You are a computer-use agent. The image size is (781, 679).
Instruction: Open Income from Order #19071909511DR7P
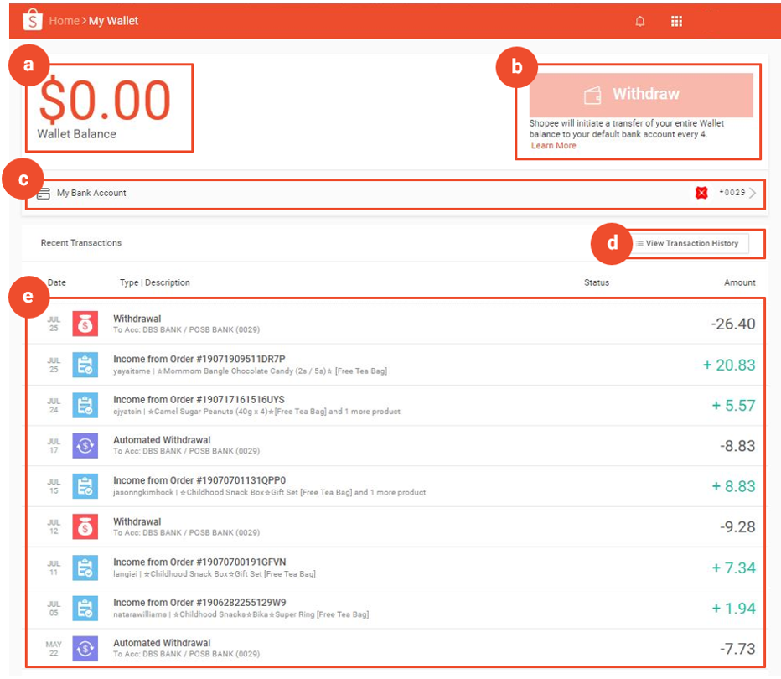point(199,359)
